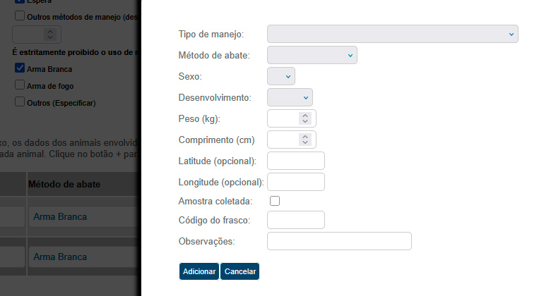Click the Comprimento (cm) number field
The width and height of the screenshot is (544, 296).
(284, 140)
